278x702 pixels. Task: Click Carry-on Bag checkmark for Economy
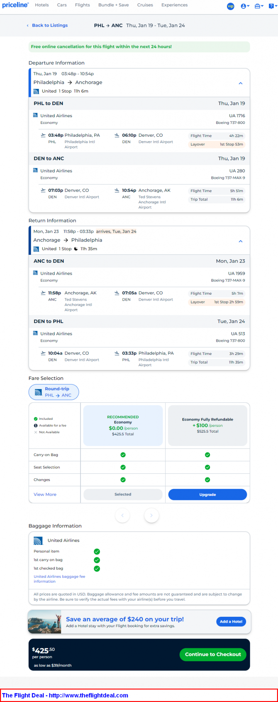click(123, 455)
